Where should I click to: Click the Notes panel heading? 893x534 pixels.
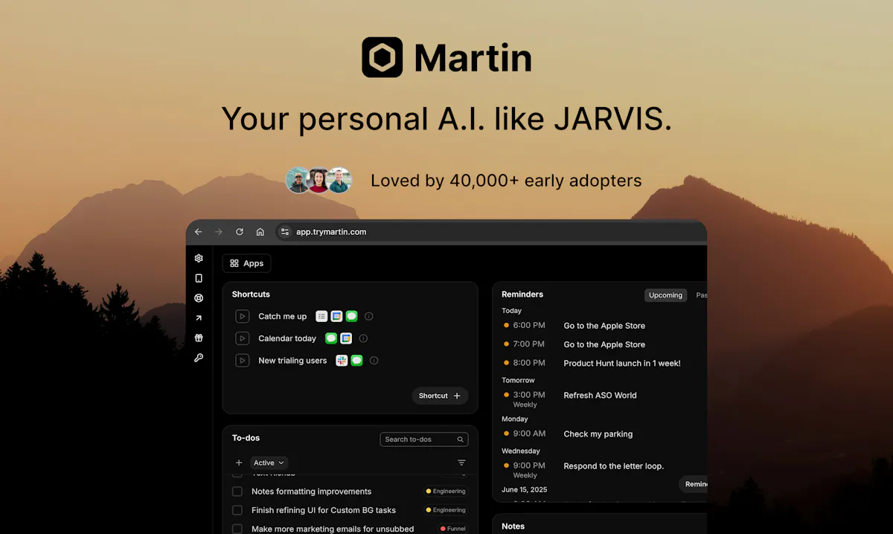[513, 526]
